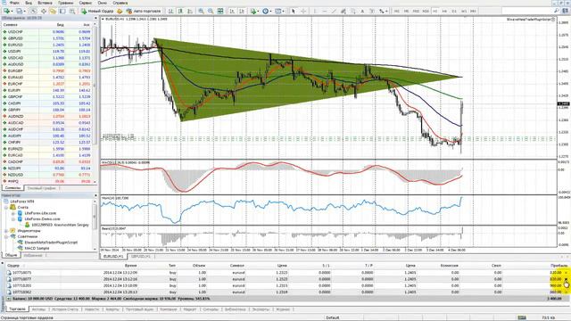The height and width of the screenshot is (321, 571).
Task: Toggle the Auto Trading button
Action: (143, 12)
